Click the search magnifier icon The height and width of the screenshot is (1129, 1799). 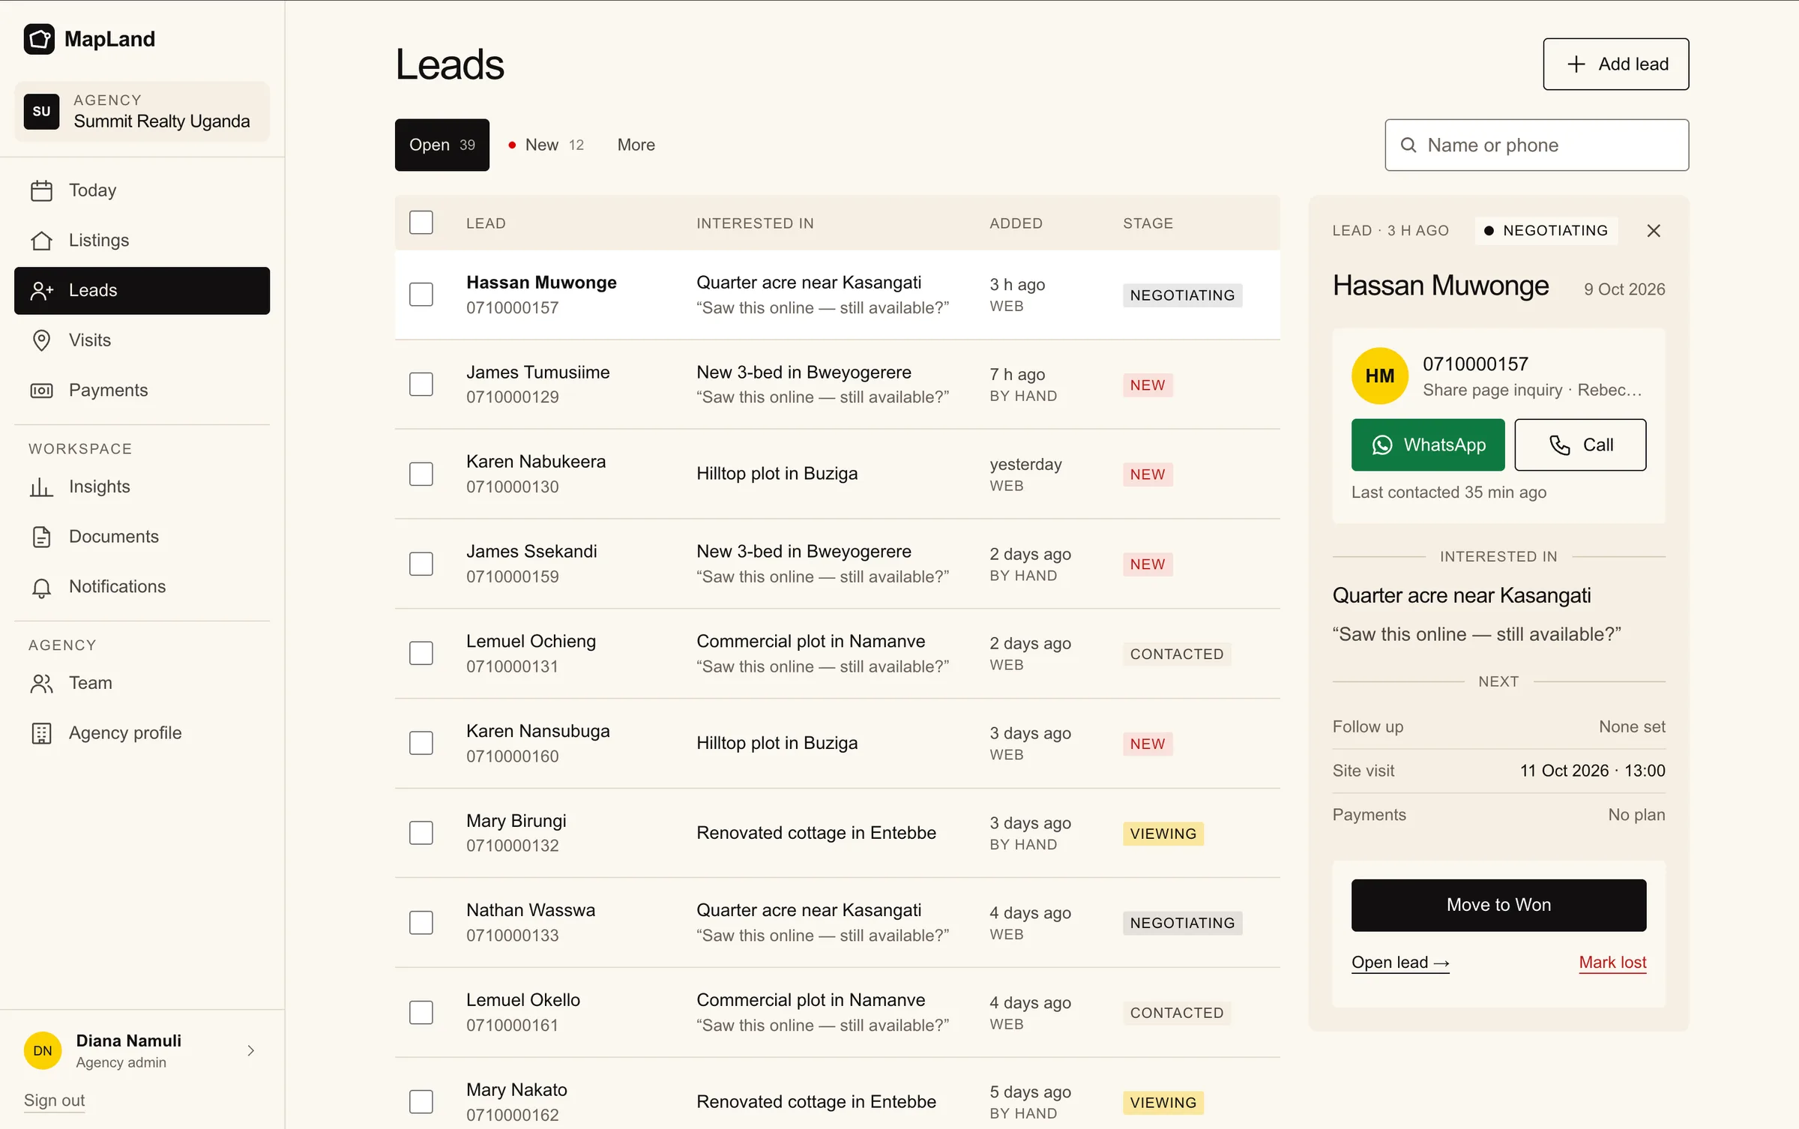point(1408,145)
